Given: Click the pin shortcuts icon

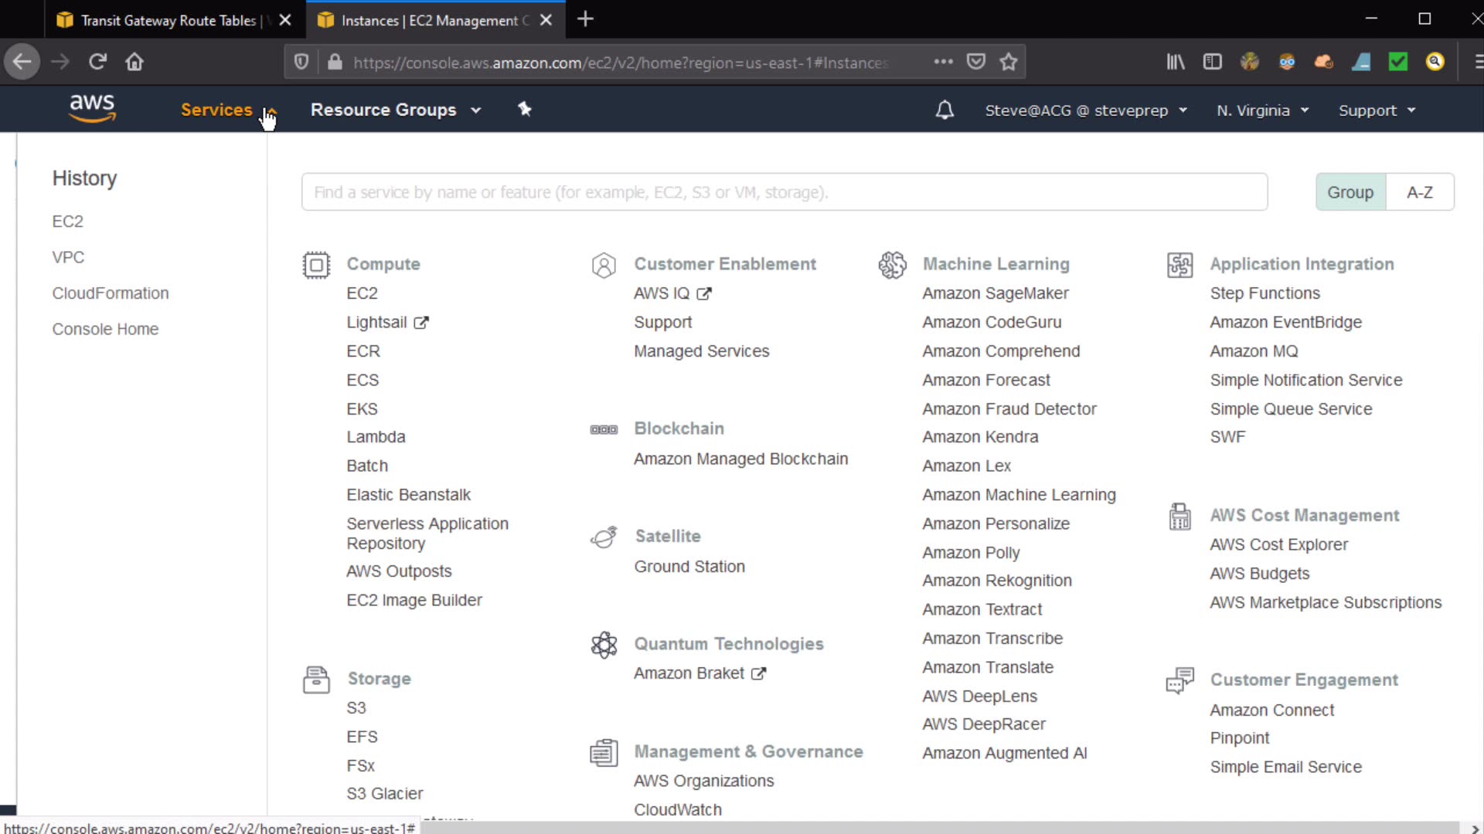Looking at the screenshot, I should coord(525,110).
